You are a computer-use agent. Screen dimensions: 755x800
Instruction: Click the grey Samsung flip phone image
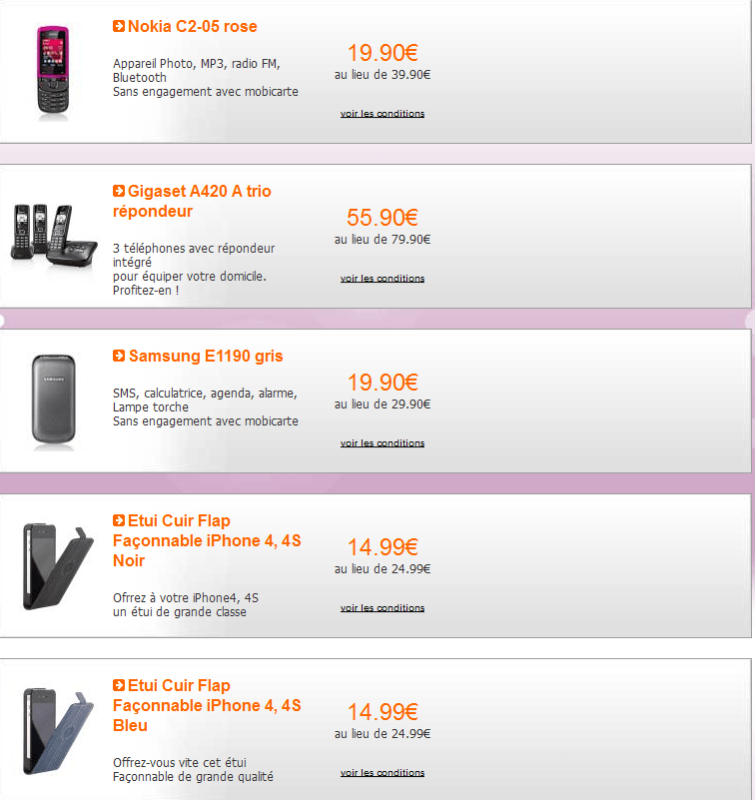click(x=53, y=399)
